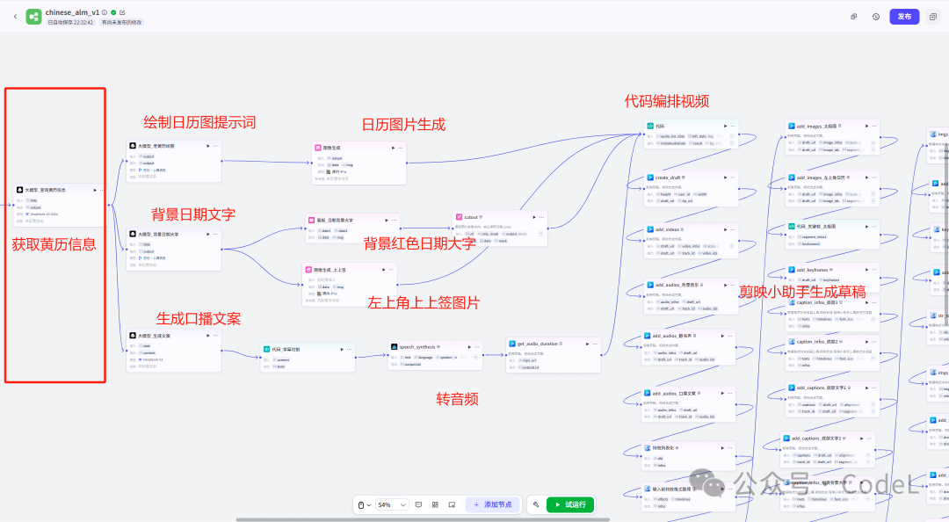Screen dimensions: 949x522
Task: Click the 发布 publish button
Action: [x=904, y=17]
